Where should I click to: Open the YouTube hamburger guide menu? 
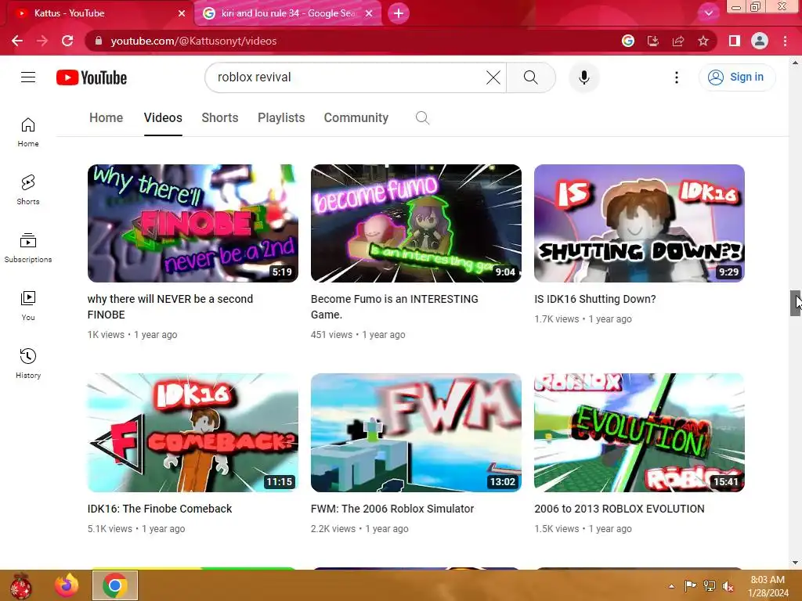point(28,77)
